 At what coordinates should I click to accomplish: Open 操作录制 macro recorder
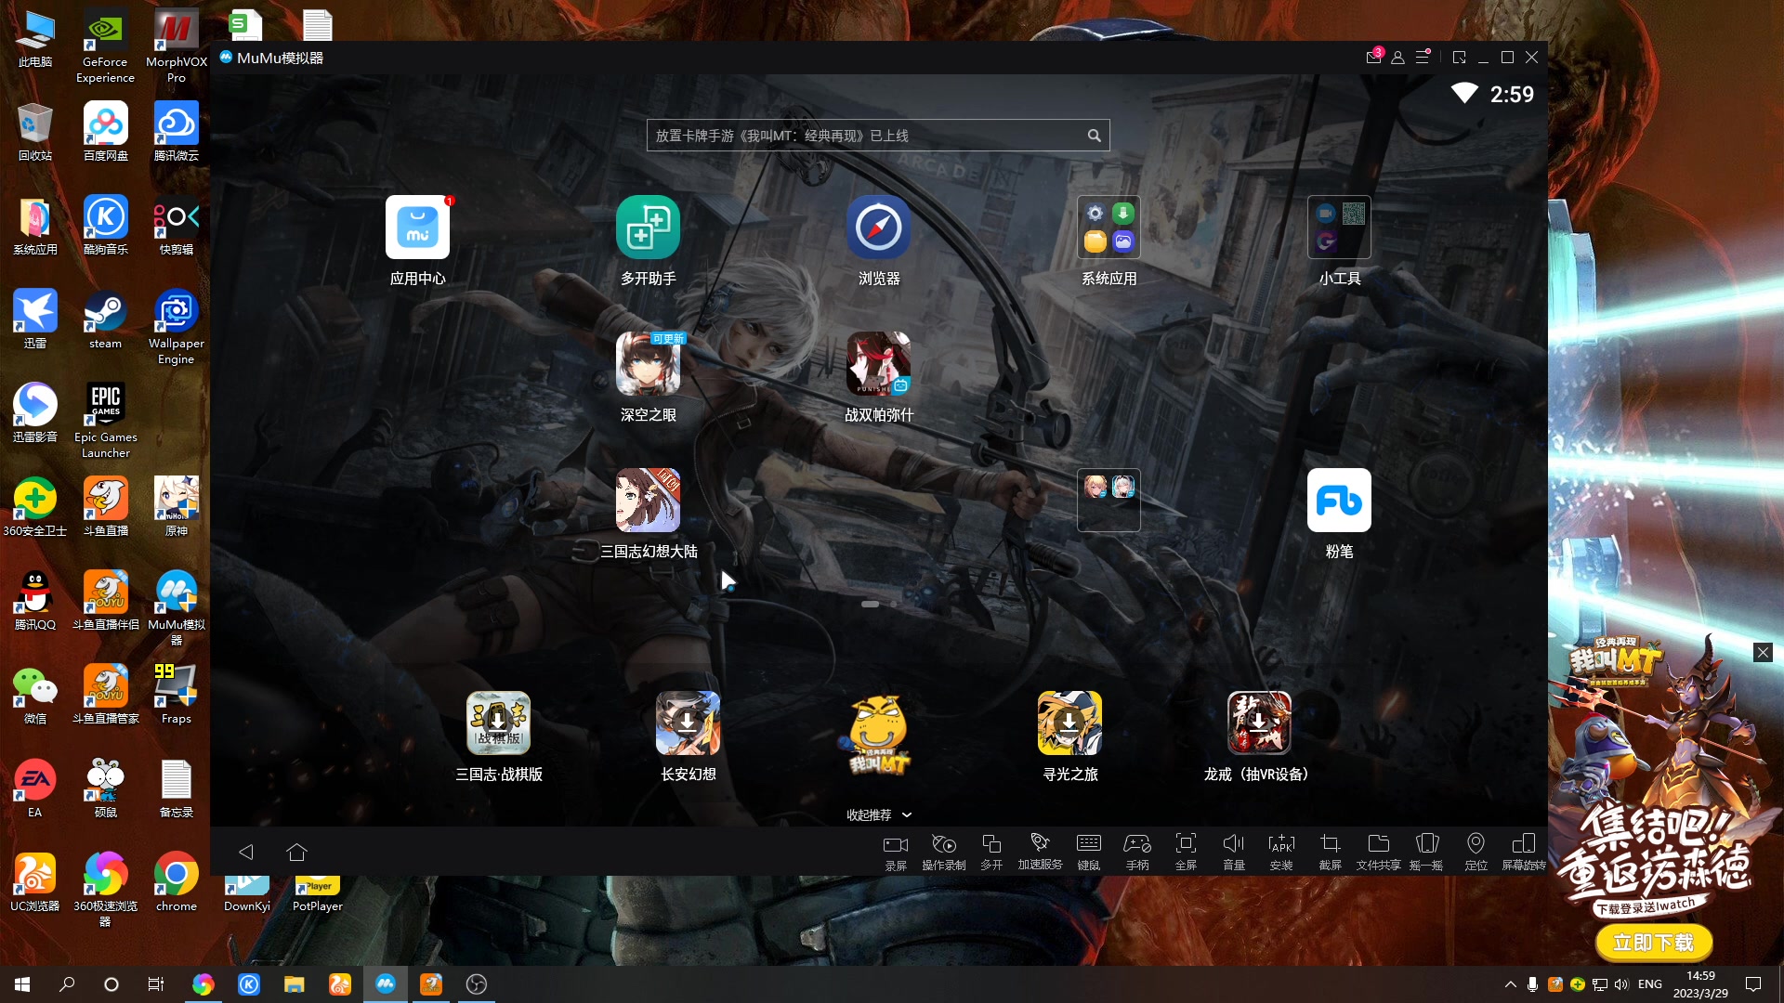click(x=944, y=852)
